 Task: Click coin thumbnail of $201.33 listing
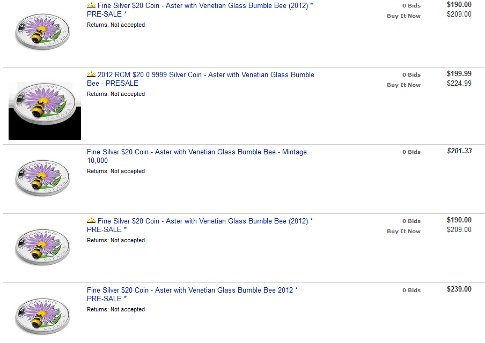[x=42, y=178]
